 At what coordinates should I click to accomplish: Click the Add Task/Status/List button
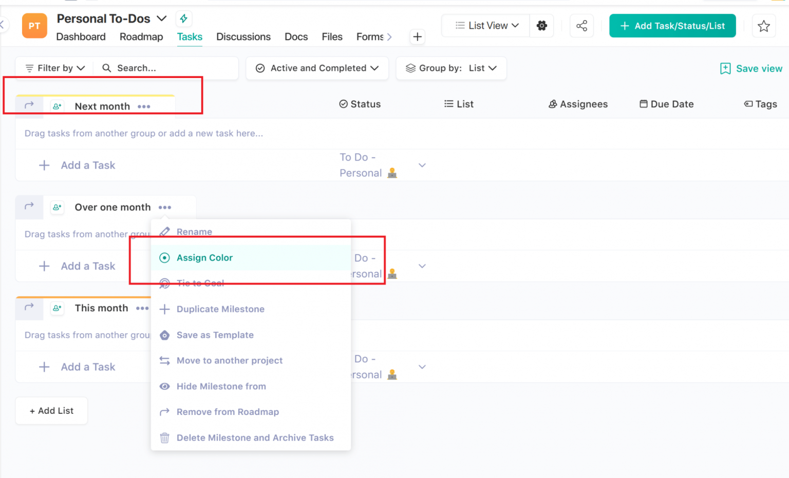(672, 26)
